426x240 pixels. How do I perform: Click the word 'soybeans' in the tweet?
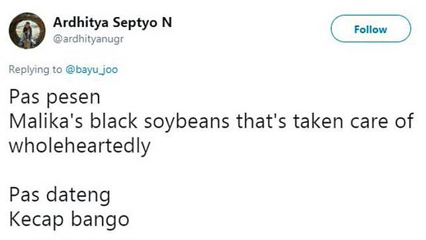(187, 122)
